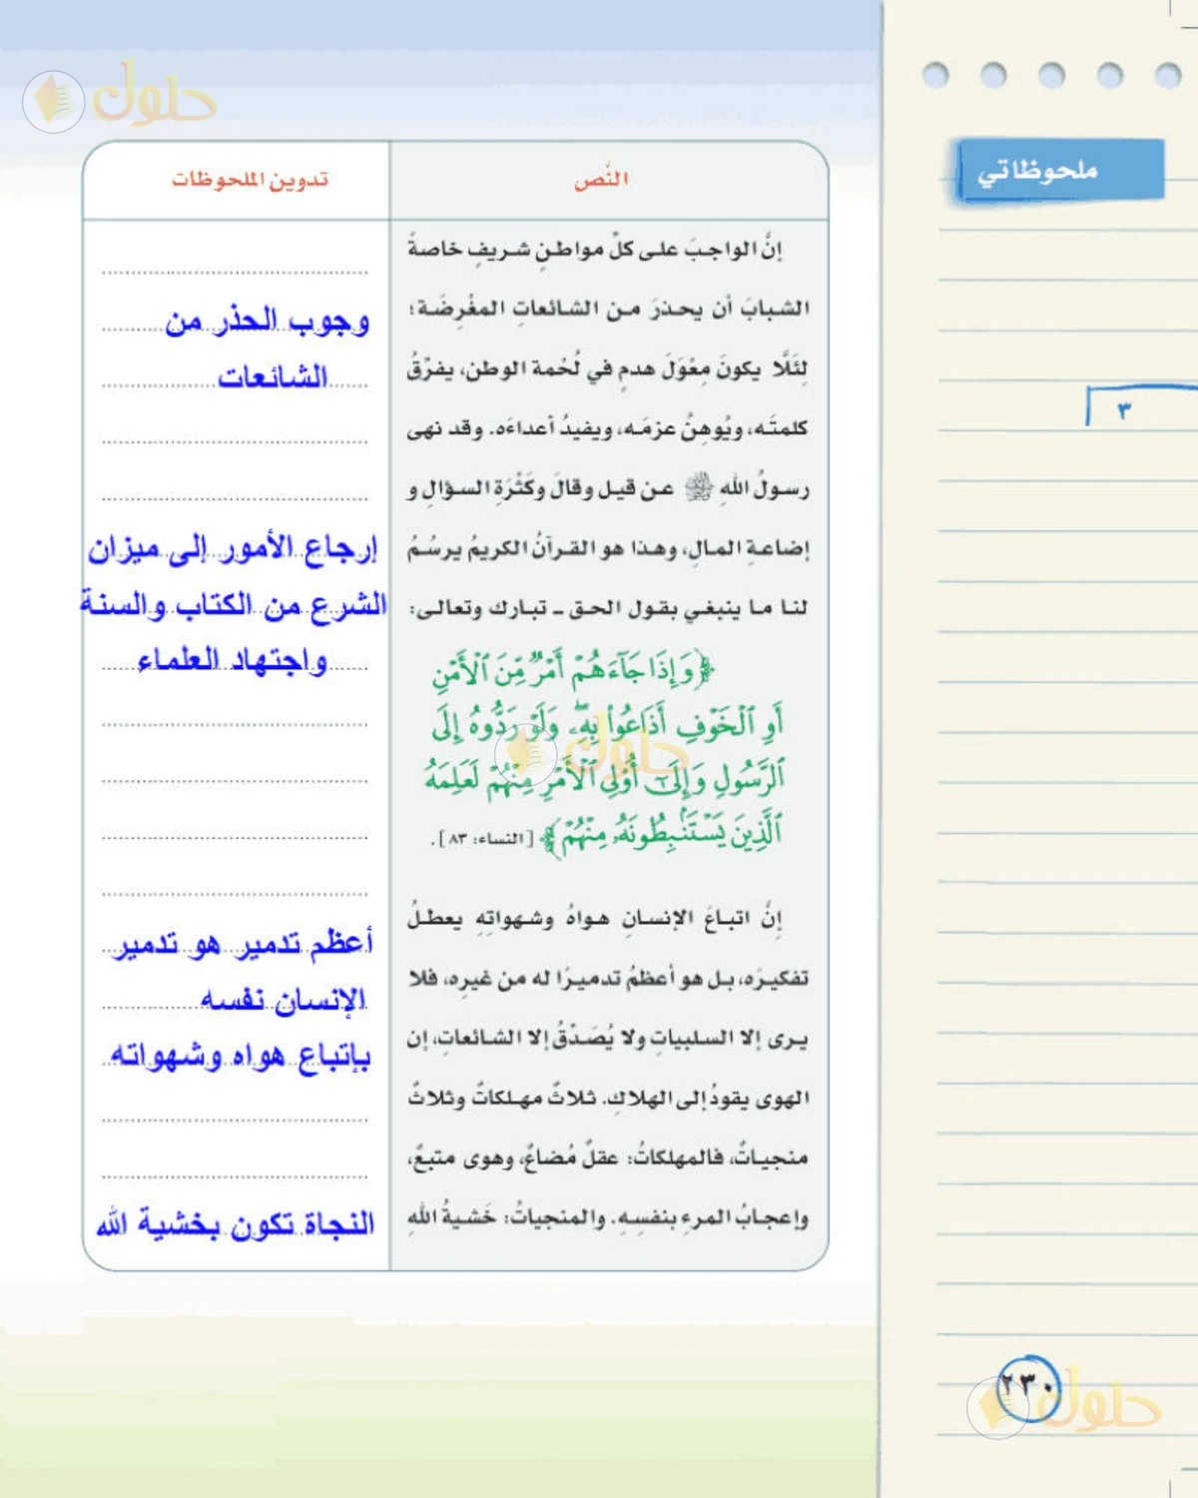The width and height of the screenshot is (1198, 1498).
Task: Click the note 'وجوب الحذر من'
Action: [x=268, y=322]
